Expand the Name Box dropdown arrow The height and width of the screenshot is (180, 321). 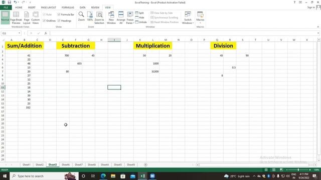[19, 33]
